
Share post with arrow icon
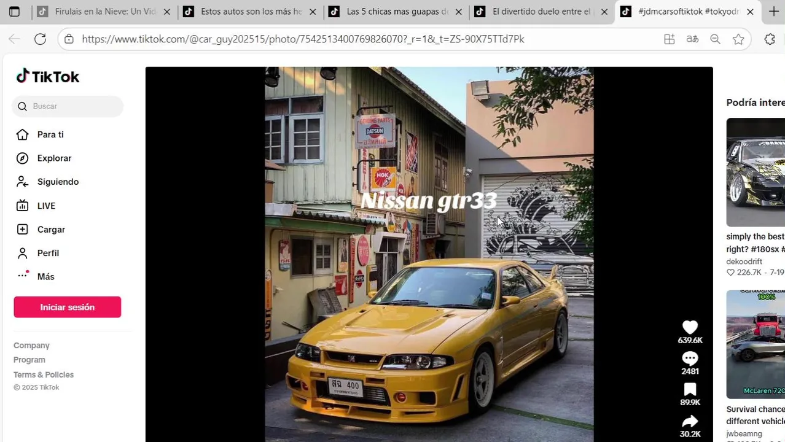coord(690,421)
